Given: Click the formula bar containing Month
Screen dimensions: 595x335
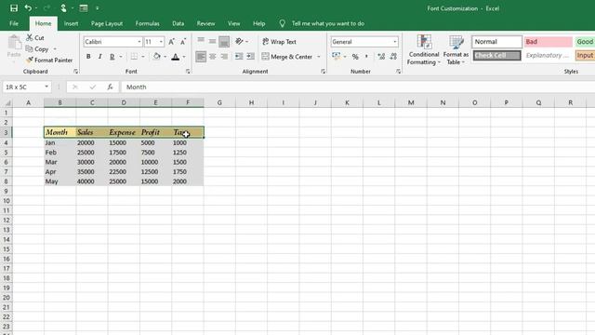Looking at the screenshot, I should click(357, 87).
